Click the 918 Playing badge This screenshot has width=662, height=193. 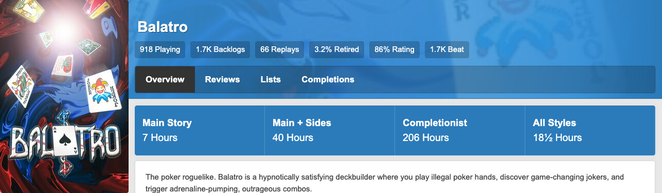[x=160, y=49]
